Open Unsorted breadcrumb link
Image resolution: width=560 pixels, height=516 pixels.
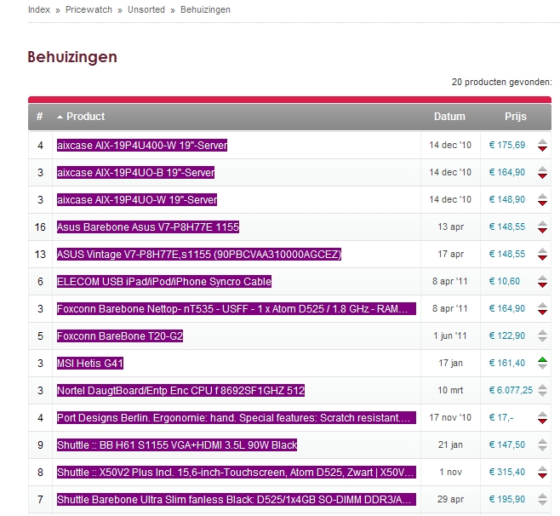point(146,9)
